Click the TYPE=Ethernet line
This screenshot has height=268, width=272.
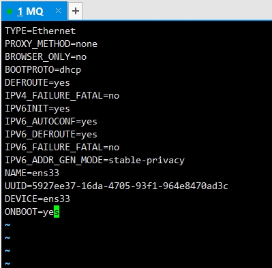40,31
